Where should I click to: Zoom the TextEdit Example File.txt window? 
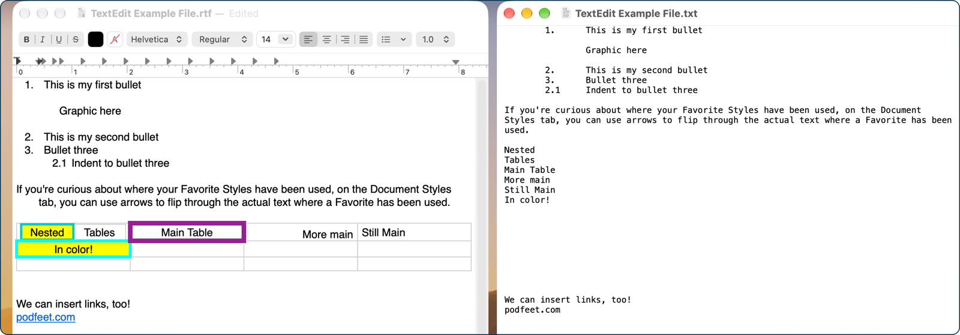pos(544,13)
